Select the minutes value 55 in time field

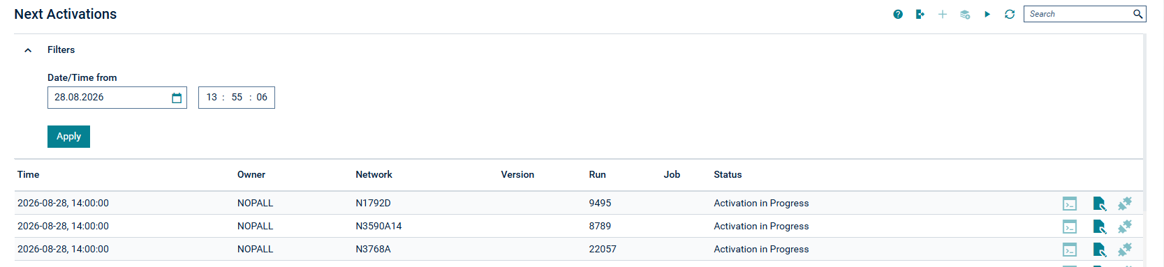(x=237, y=98)
